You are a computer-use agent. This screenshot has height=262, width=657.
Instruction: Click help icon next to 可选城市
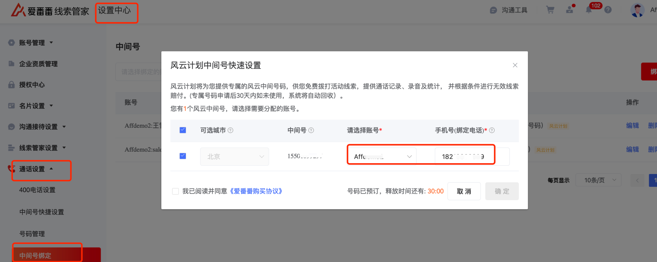coord(230,130)
